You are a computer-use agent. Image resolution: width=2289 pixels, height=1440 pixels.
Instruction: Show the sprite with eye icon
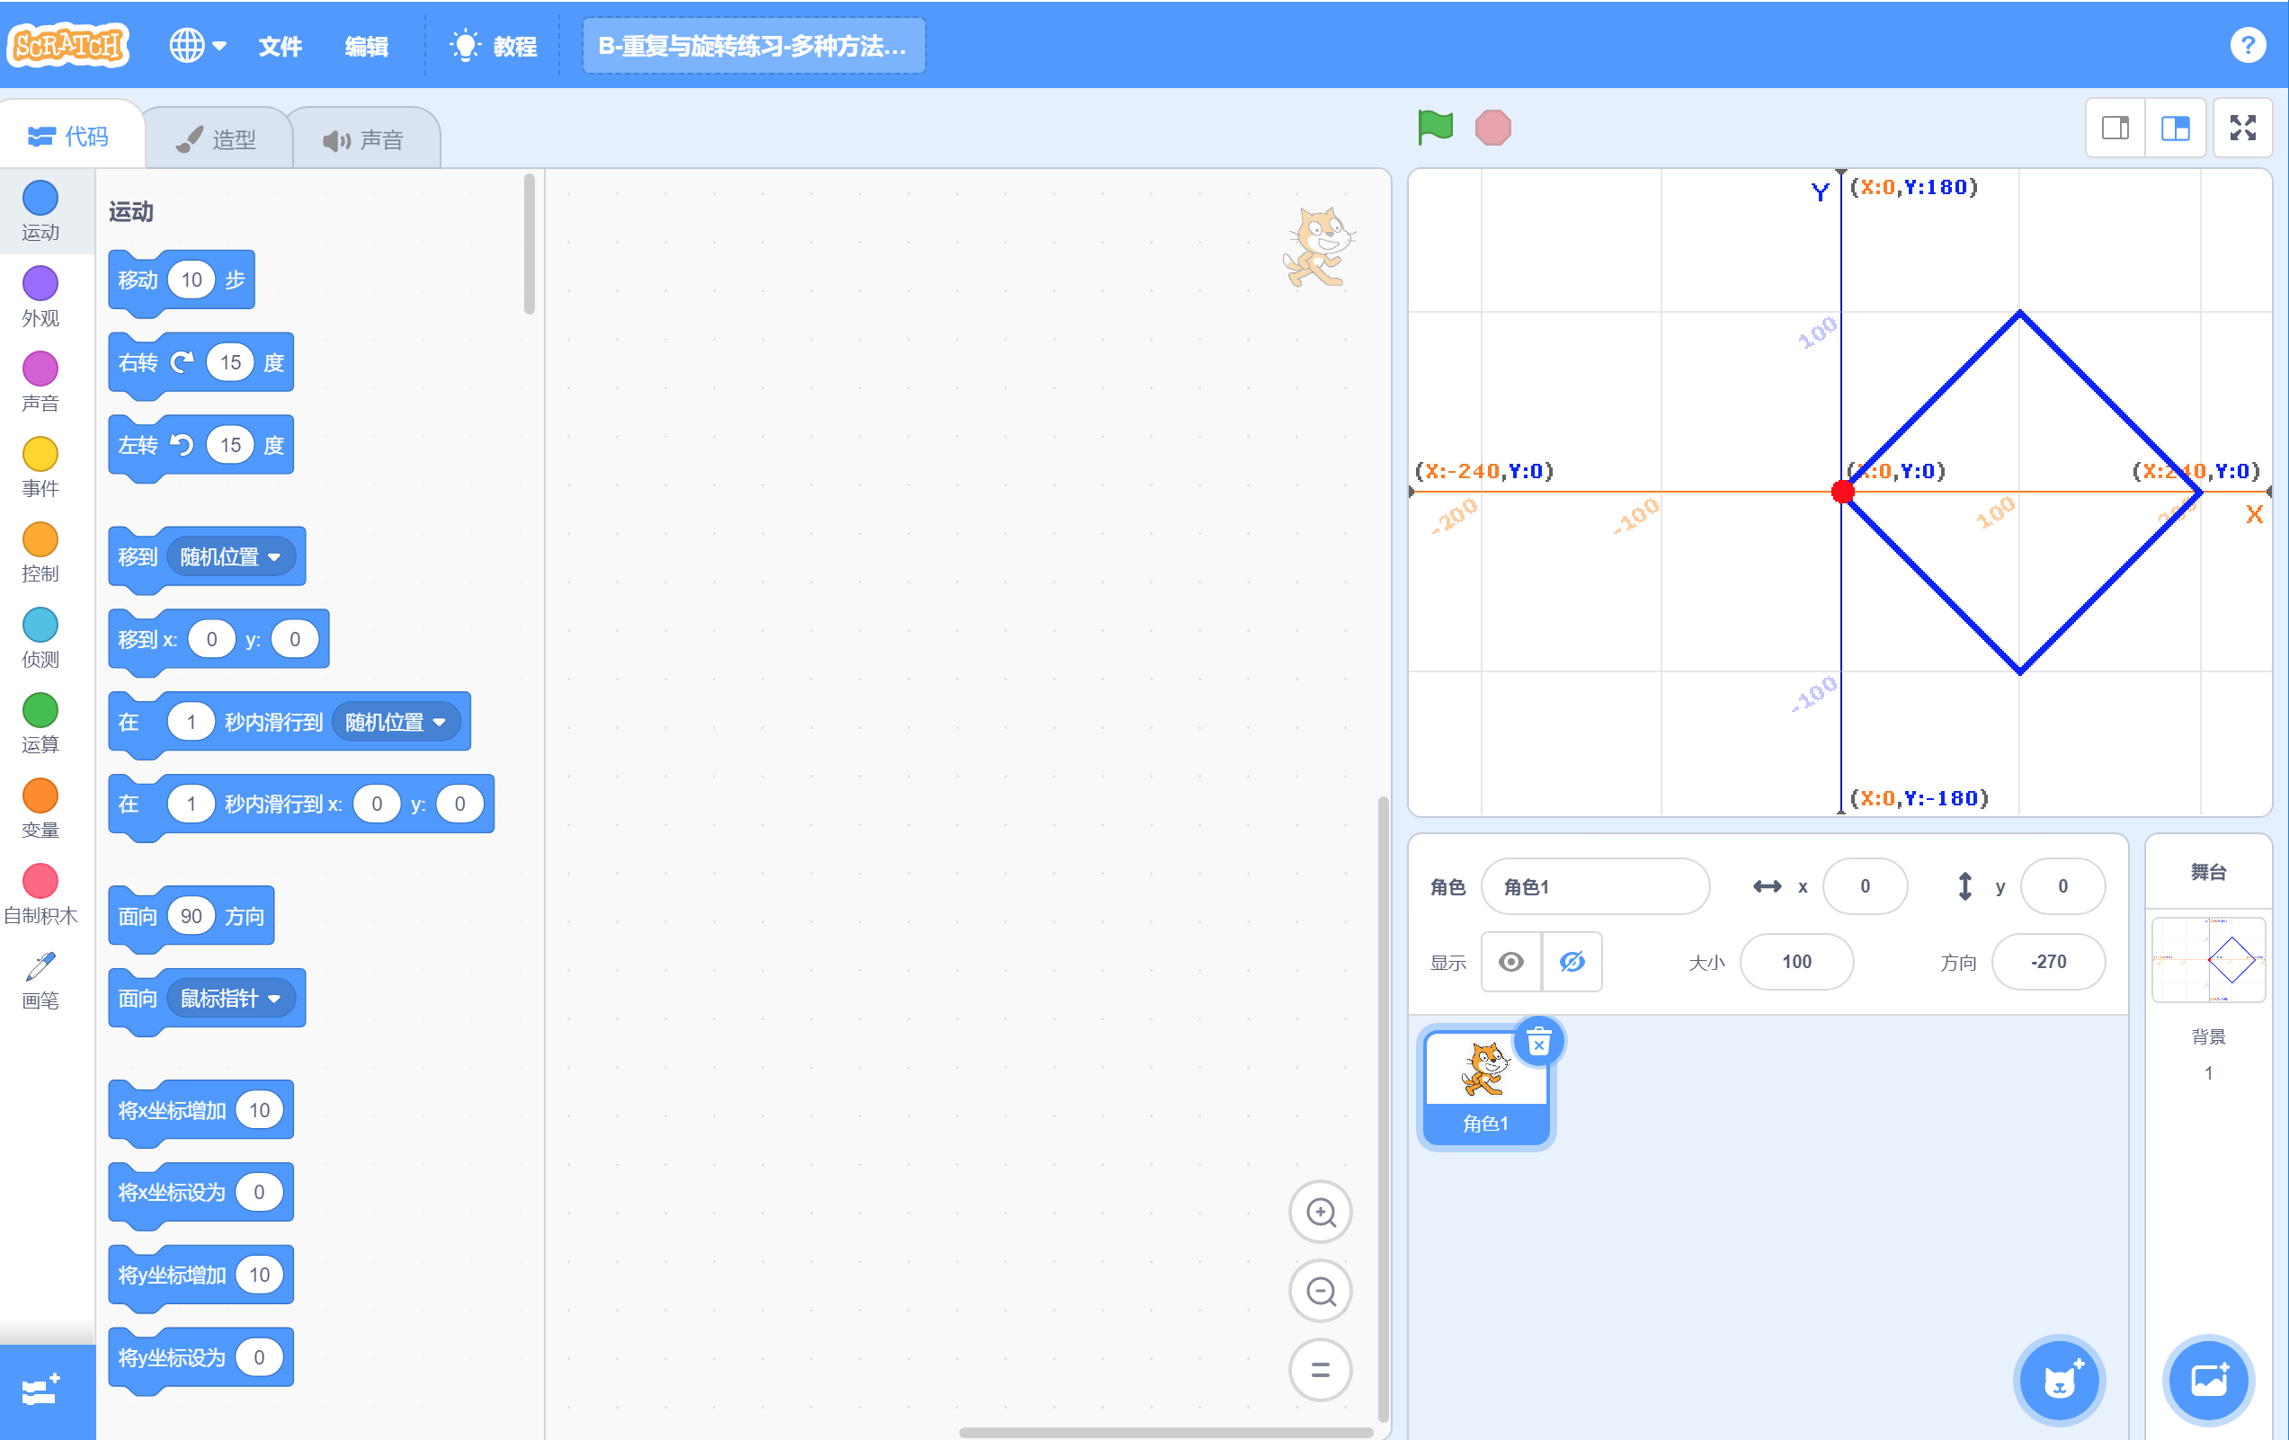tap(1510, 962)
